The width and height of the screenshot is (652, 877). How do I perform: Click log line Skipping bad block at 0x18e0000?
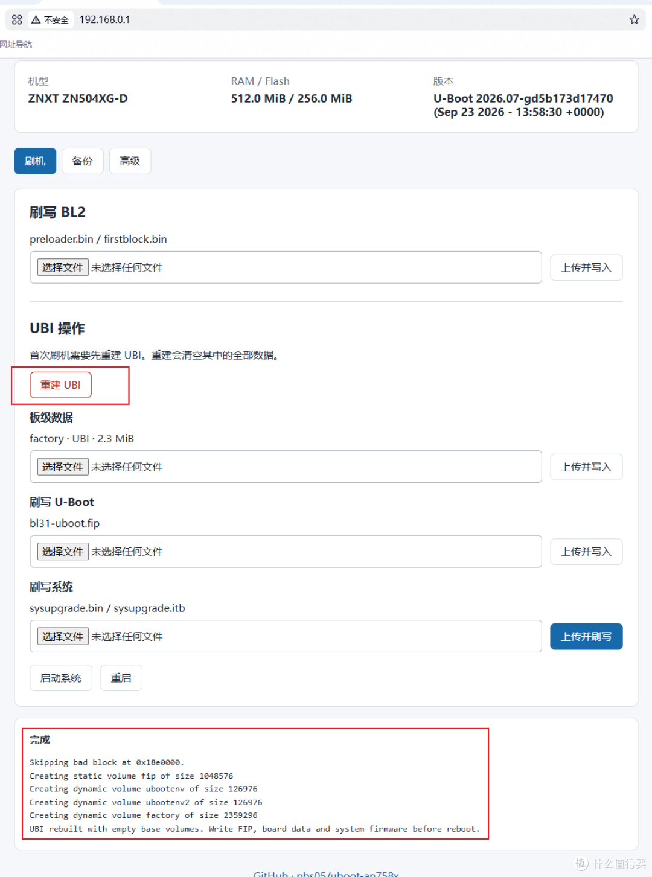tap(107, 762)
